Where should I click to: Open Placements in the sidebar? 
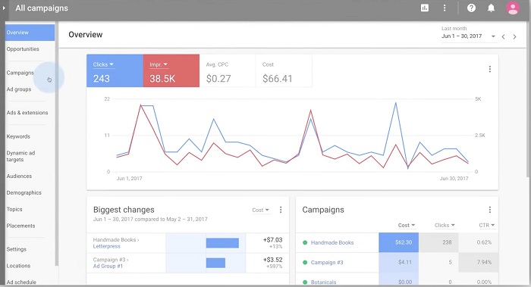[20, 226]
